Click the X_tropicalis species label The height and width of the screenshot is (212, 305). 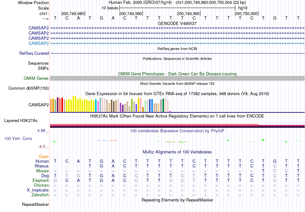38,190
